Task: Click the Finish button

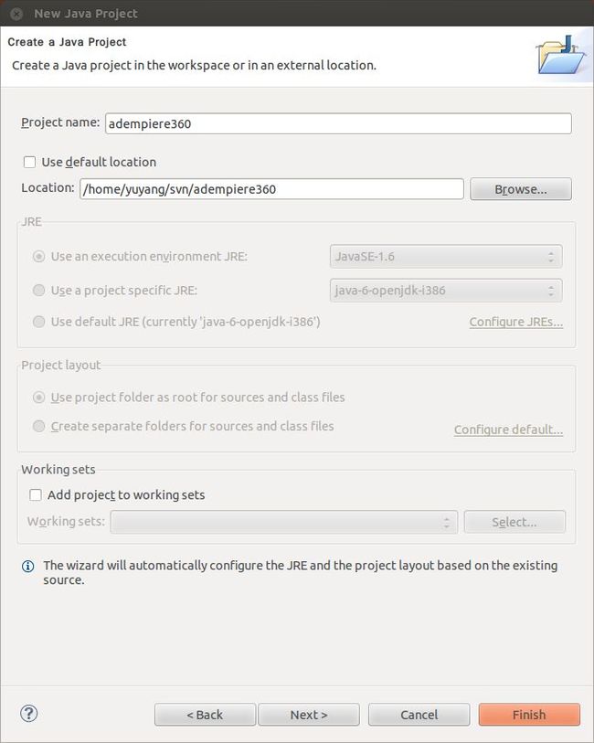Action: [529, 715]
